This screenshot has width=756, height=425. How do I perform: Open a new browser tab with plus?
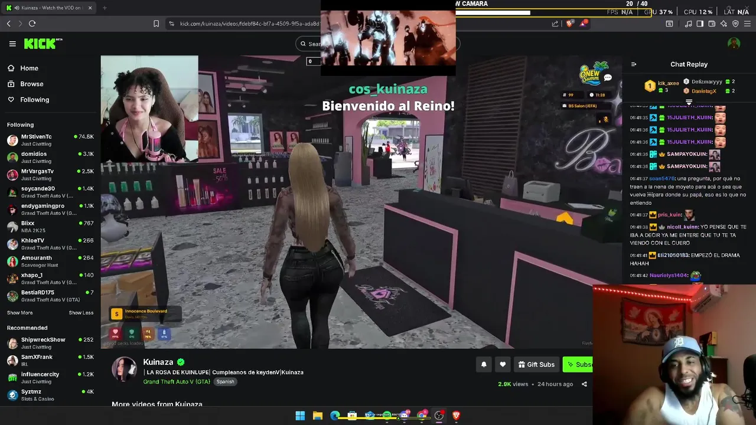coord(105,8)
